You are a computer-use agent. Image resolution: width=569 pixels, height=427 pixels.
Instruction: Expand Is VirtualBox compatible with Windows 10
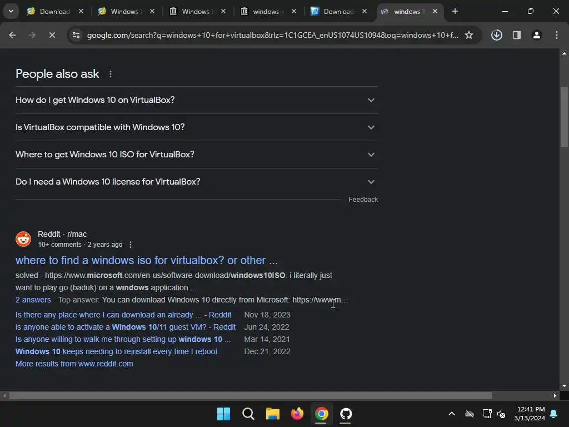[x=196, y=127]
